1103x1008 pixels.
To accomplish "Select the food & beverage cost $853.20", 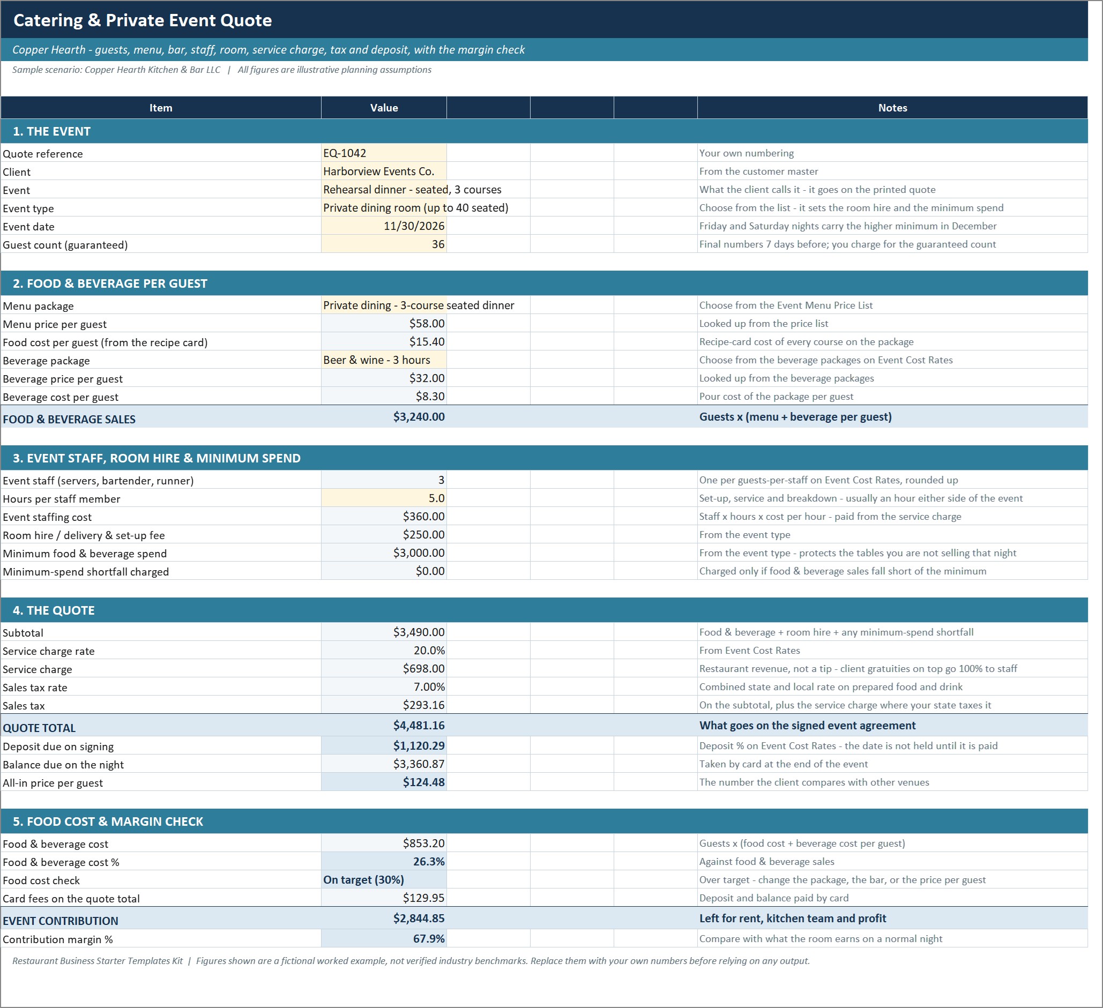I will 384,843.
